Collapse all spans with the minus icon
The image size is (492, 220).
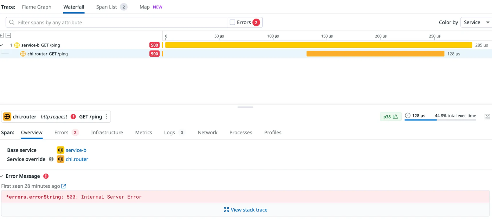(8, 35)
